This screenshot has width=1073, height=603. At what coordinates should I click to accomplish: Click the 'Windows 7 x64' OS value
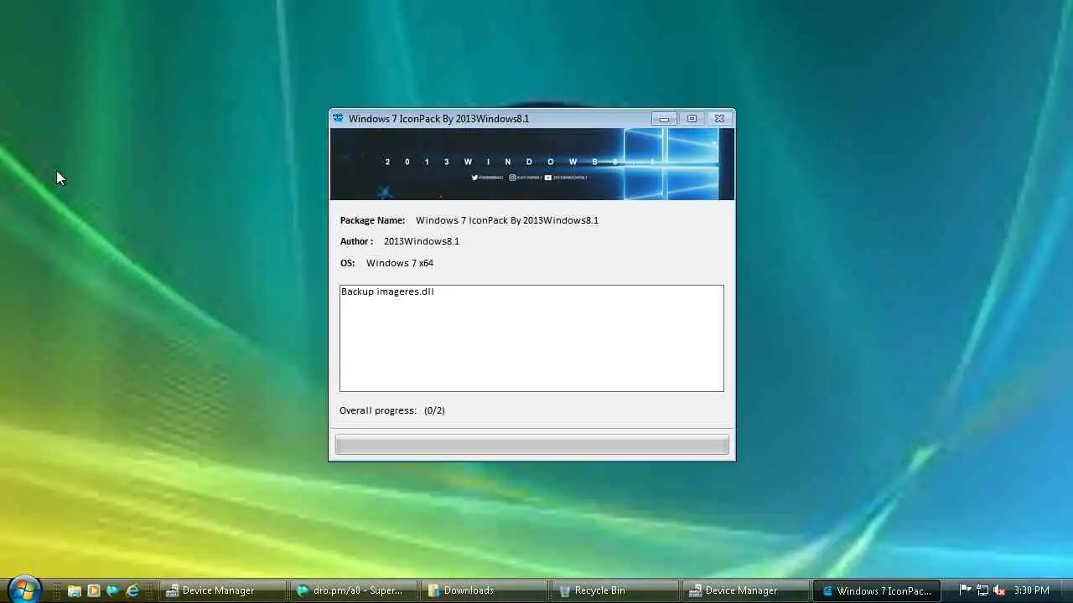tap(400, 263)
